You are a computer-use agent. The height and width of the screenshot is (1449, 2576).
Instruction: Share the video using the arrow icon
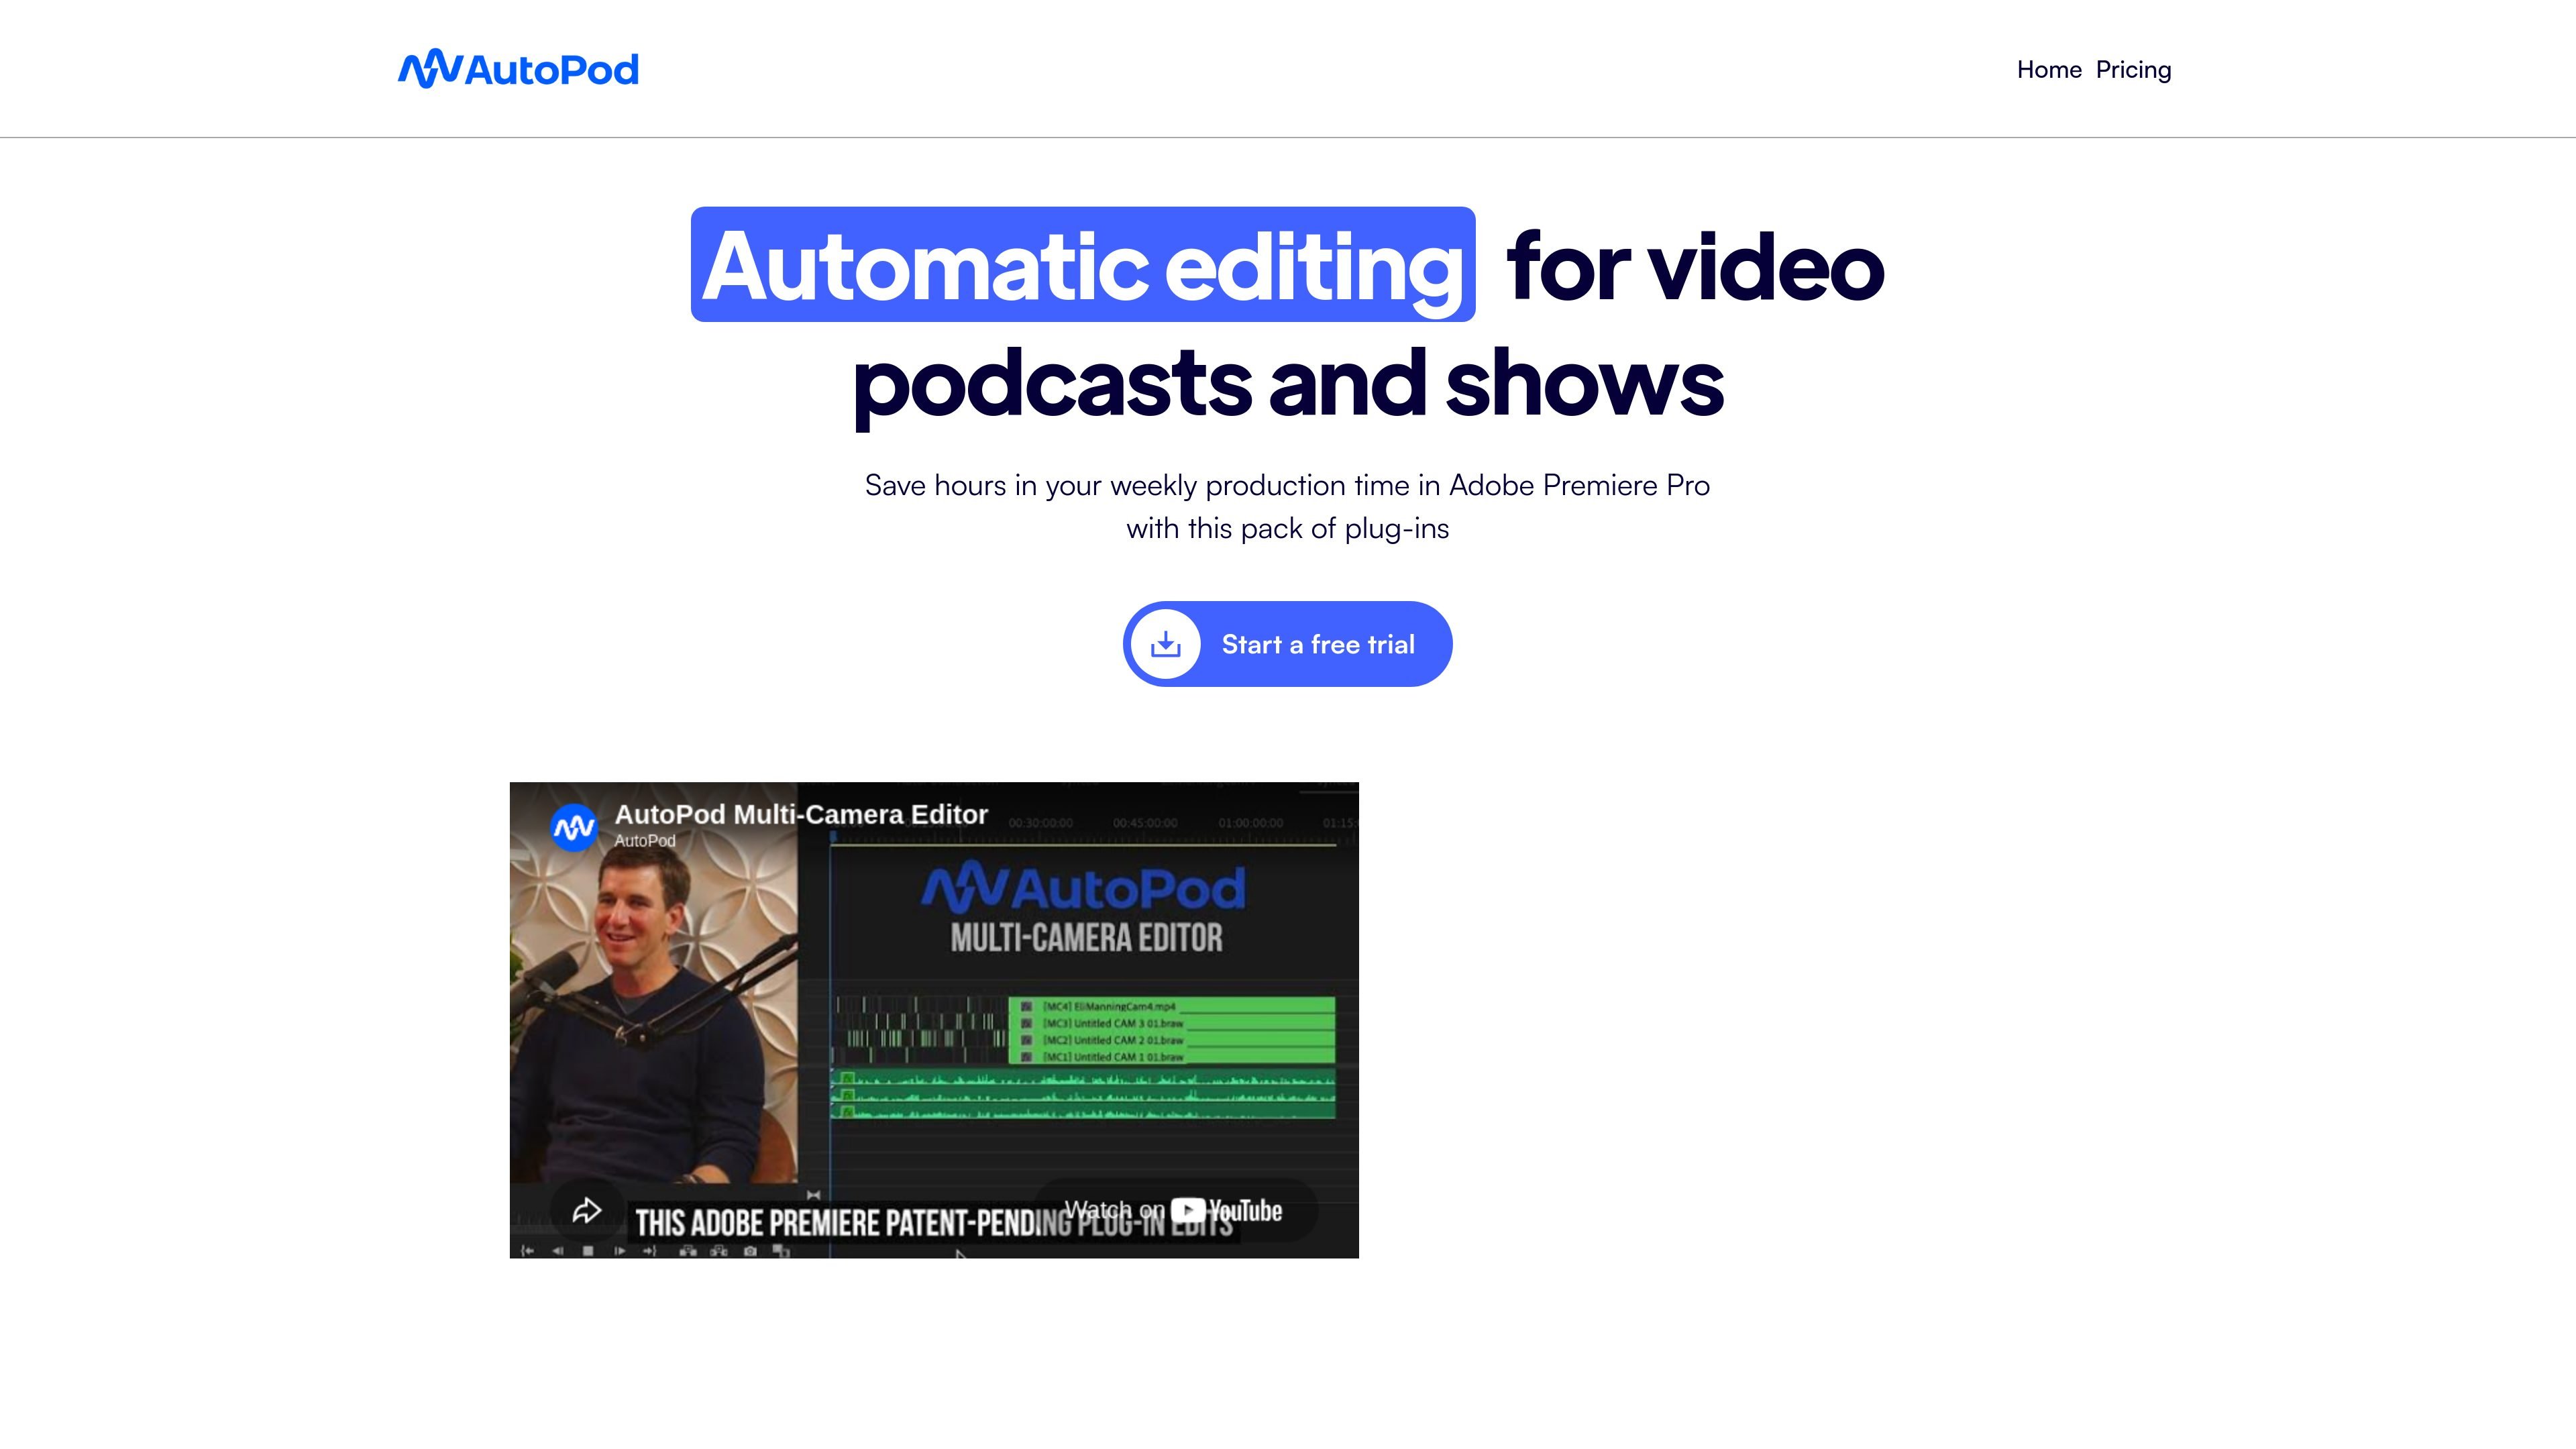point(587,1210)
